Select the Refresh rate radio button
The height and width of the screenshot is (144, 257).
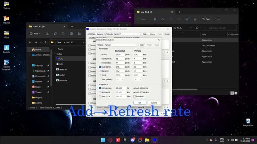[x=100, y=88]
